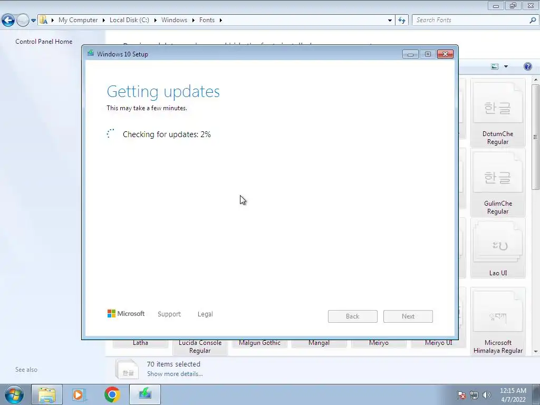Click Show more details link
Image resolution: width=540 pixels, height=405 pixels.
click(x=175, y=374)
